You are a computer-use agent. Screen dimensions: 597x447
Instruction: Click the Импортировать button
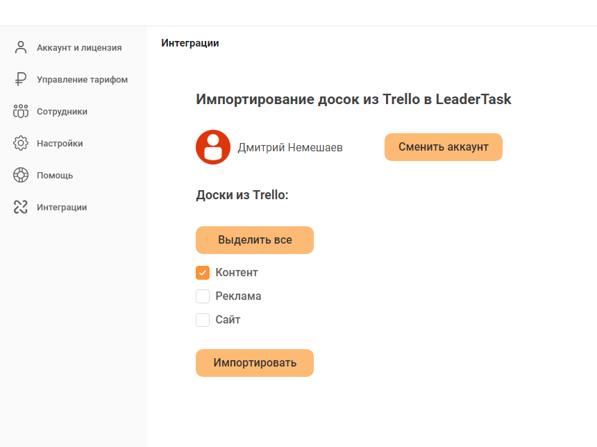(x=255, y=363)
